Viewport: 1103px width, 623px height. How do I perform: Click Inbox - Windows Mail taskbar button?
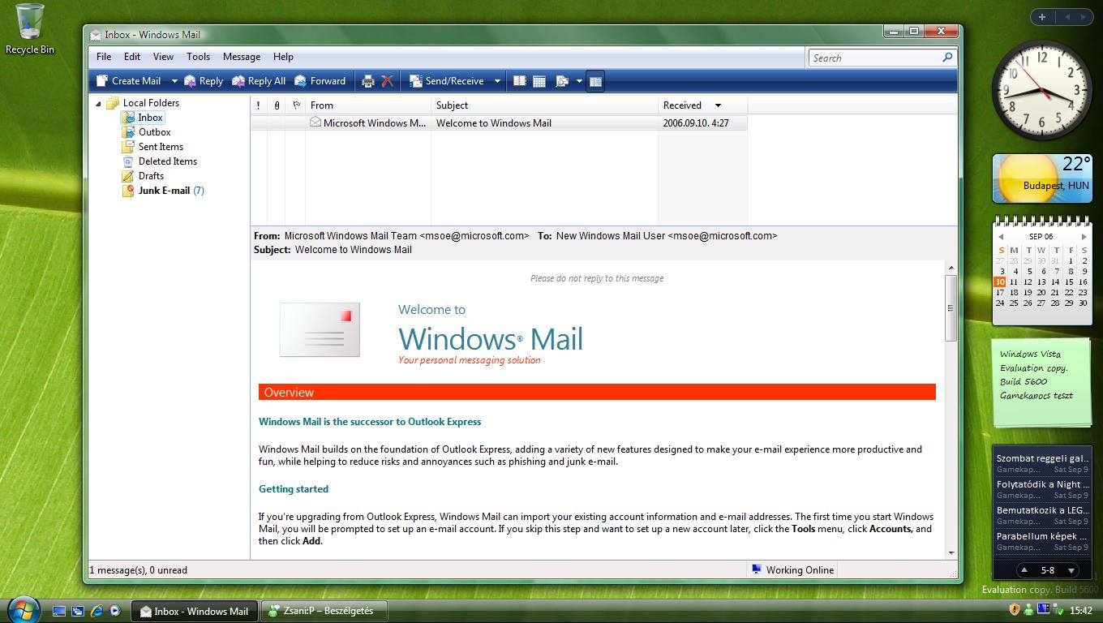[x=195, y=612]
